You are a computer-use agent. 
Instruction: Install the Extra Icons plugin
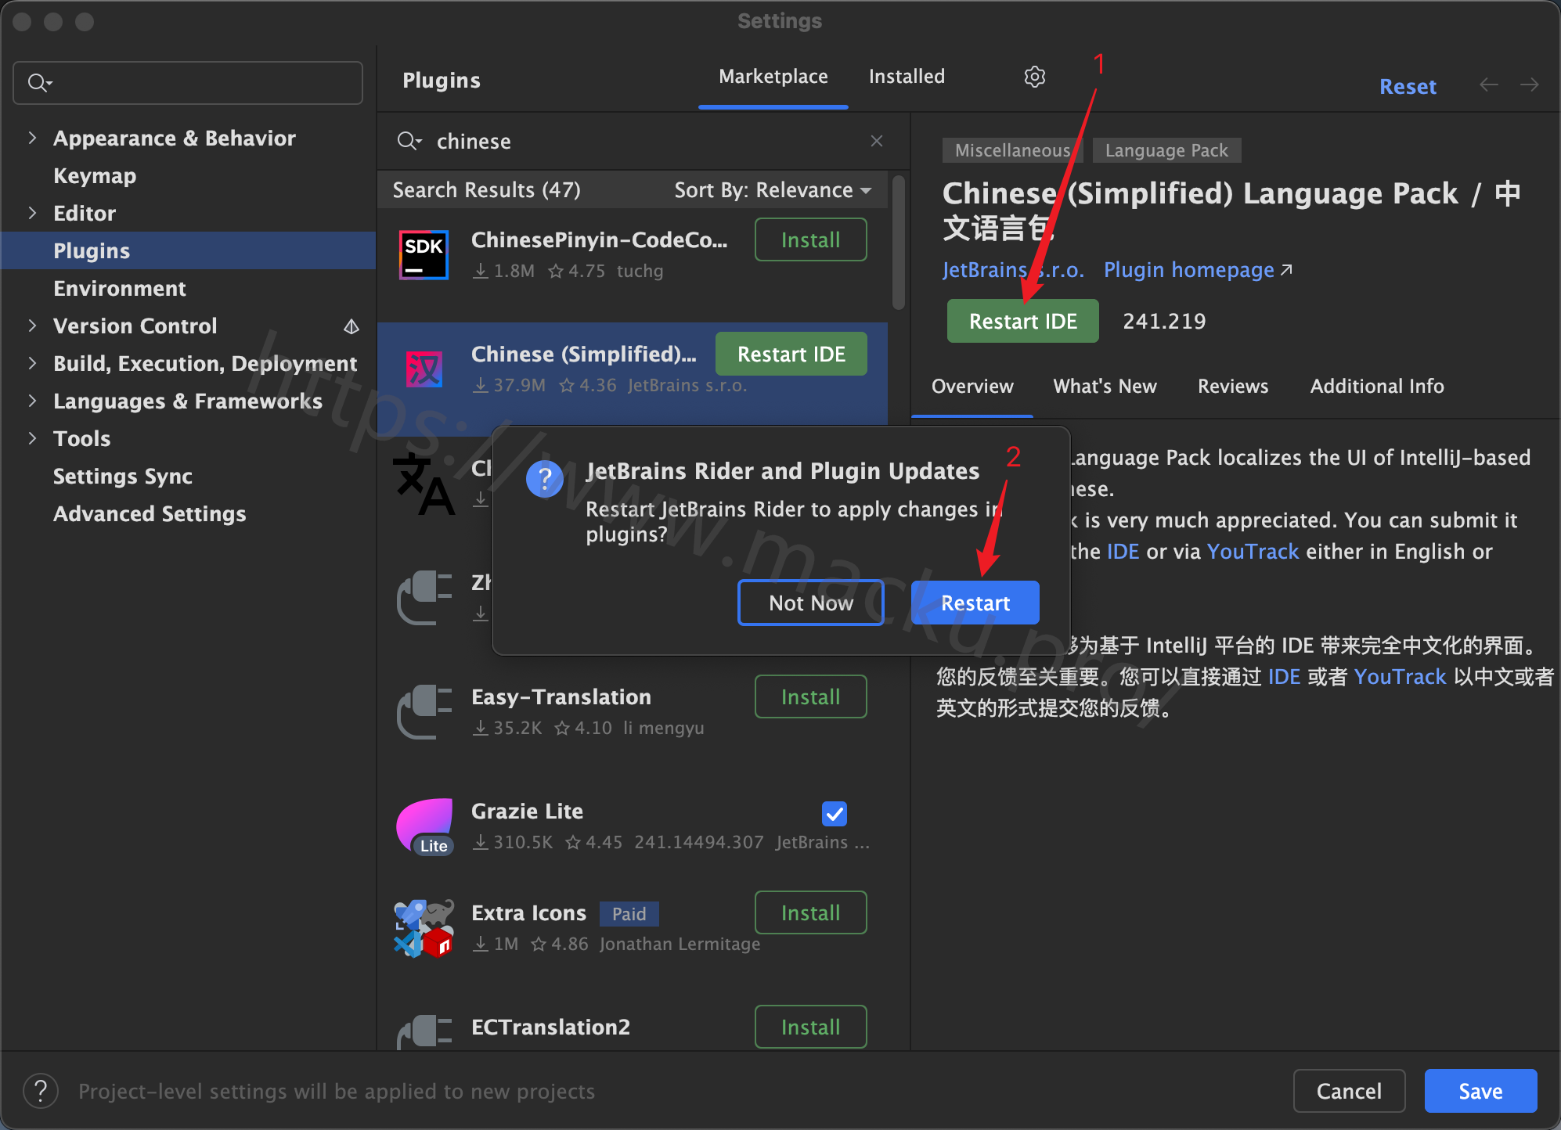tap(811, 912)
